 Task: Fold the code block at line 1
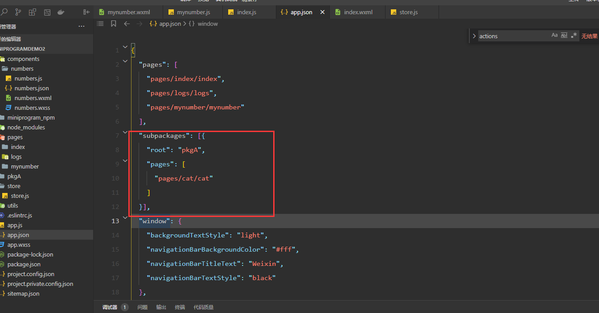click(125, 46)
